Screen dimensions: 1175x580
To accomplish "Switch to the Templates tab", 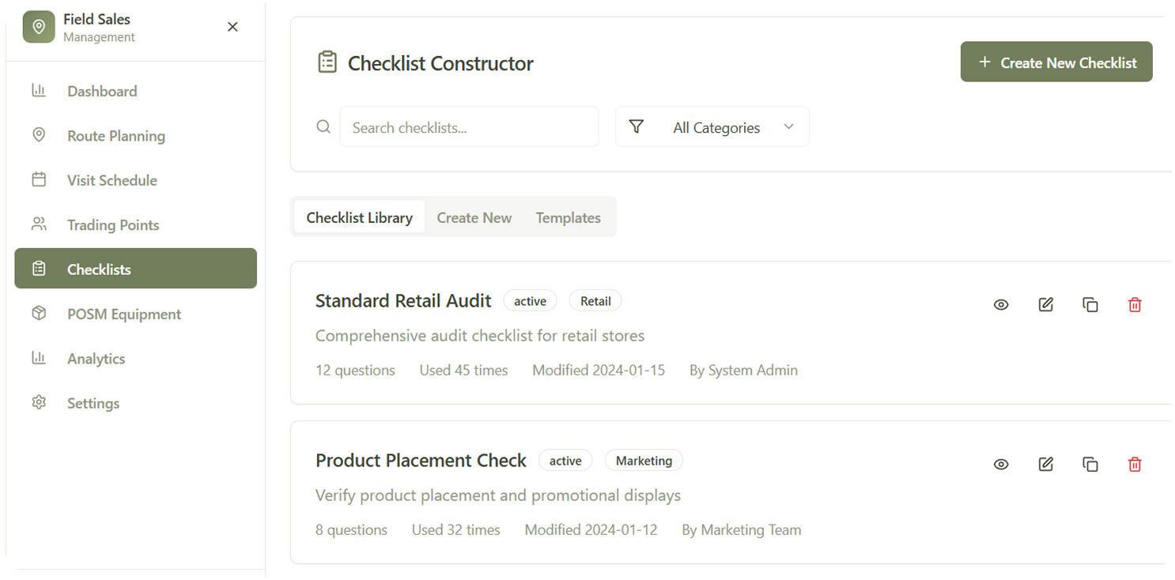I will [x=568, y=217].
